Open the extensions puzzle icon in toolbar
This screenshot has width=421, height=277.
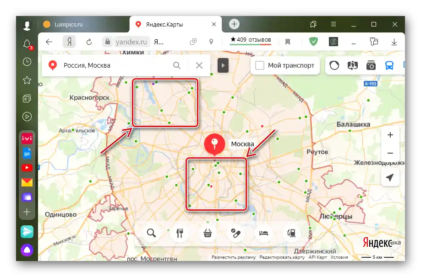click(x=374, y=42)
